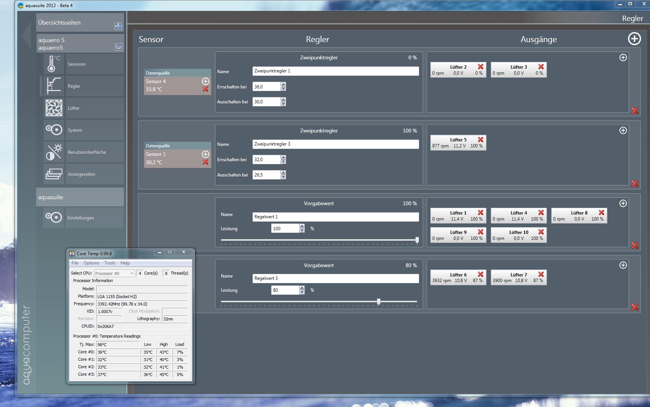Screen dimensions: 650x407
Task: Add new Übersichtsseiten page
Action: (118, 26)
